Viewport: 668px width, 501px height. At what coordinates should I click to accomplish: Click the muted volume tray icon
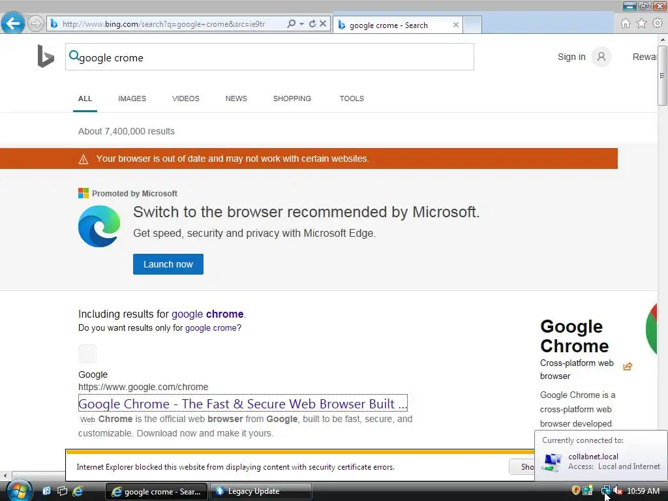pos(618,491)
